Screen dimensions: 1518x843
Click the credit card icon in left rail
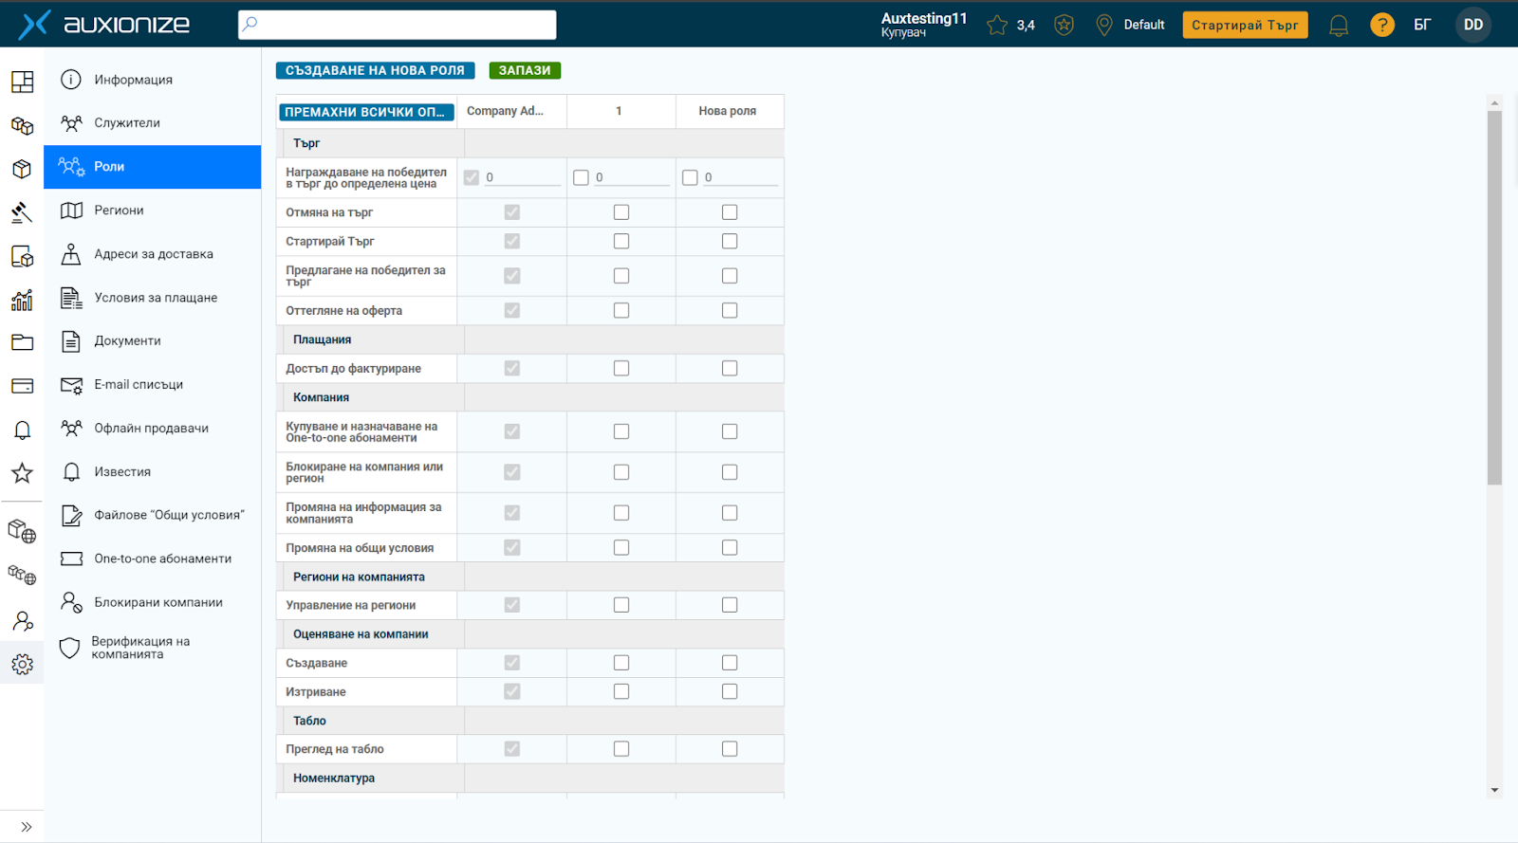coord(22,386)
